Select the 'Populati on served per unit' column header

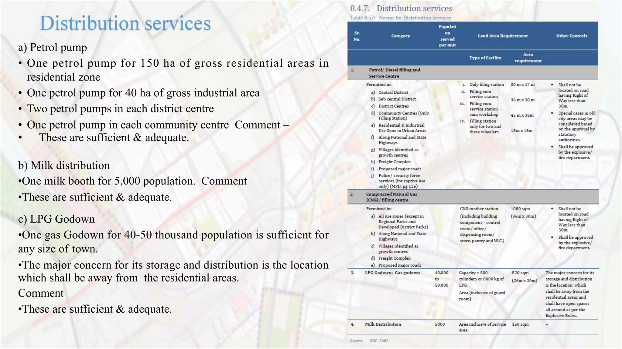pyautogui.click(x=447, y=36)
